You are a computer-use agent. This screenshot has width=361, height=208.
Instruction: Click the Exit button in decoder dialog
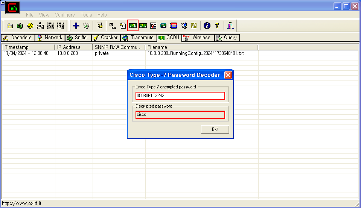215,129
